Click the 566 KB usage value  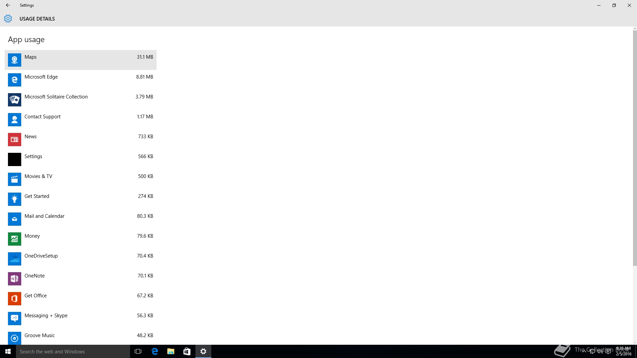[146, 156]
